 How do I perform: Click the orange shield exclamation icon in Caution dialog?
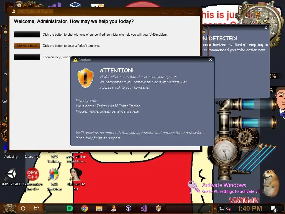(x=85, y=78)
